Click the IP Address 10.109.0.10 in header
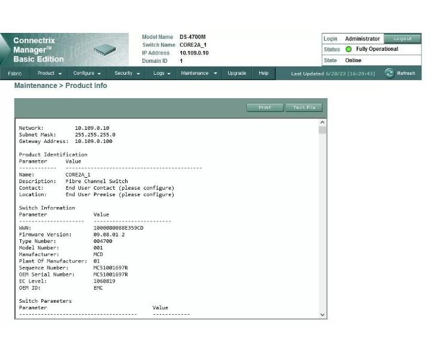This screenshot has width=431, height=359. point(194,53)
